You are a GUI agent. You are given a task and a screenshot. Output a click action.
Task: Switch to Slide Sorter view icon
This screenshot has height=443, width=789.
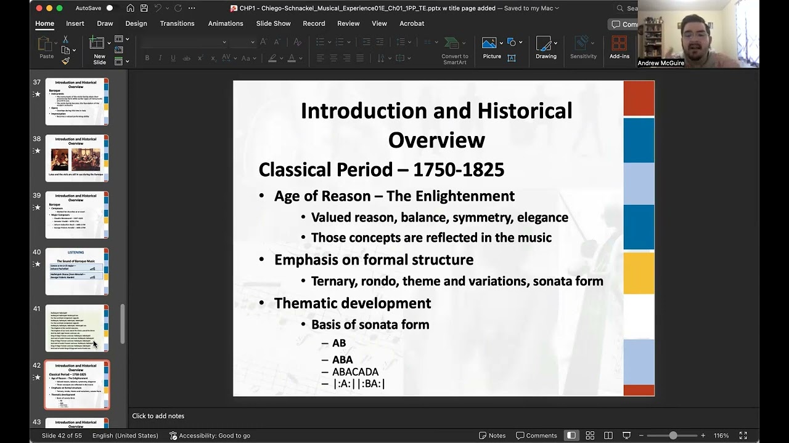590,435
